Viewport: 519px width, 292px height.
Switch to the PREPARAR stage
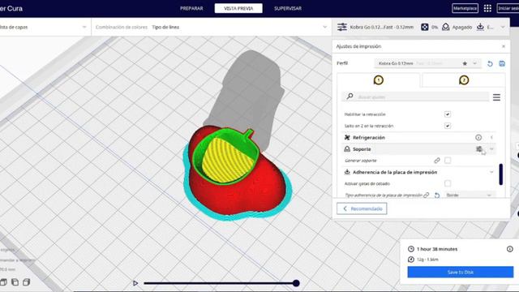tap(191, 8)
